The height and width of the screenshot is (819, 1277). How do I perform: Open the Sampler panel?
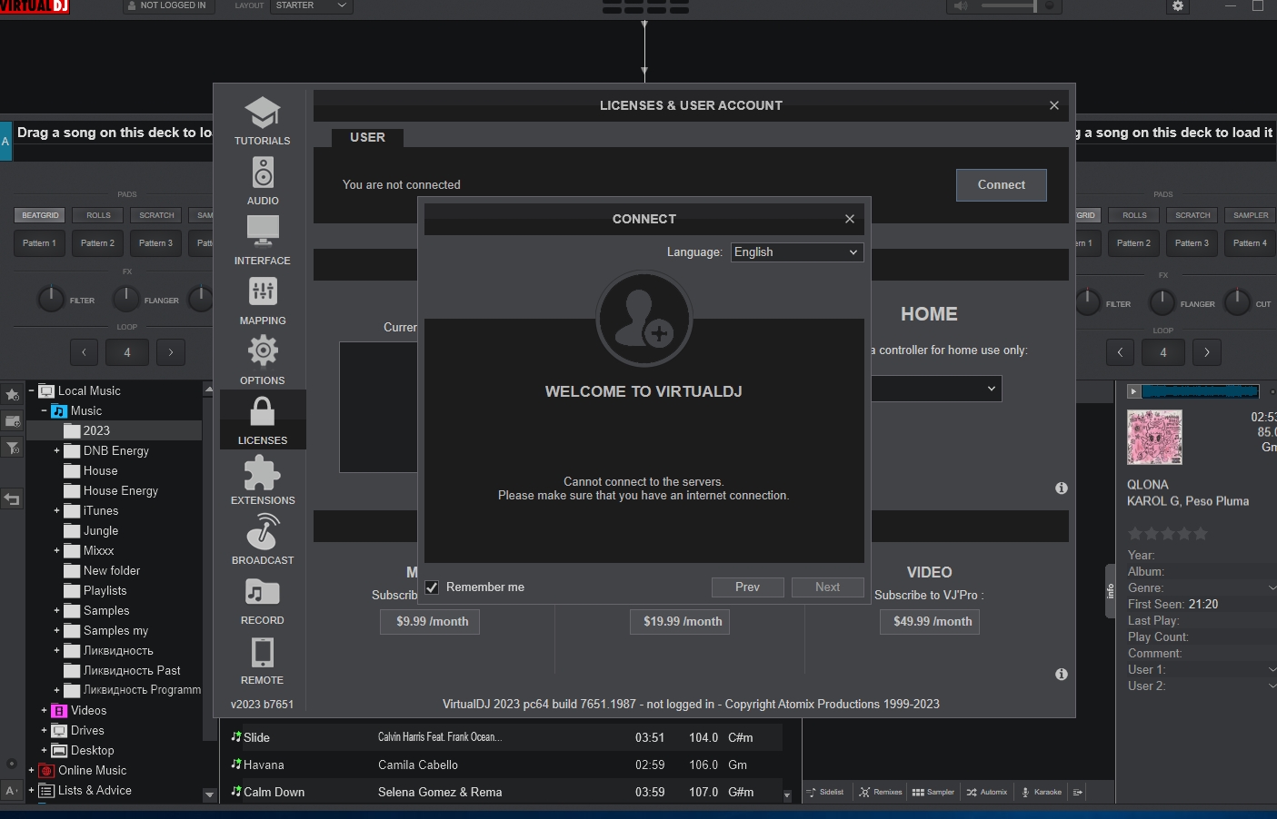coord(933,792)
